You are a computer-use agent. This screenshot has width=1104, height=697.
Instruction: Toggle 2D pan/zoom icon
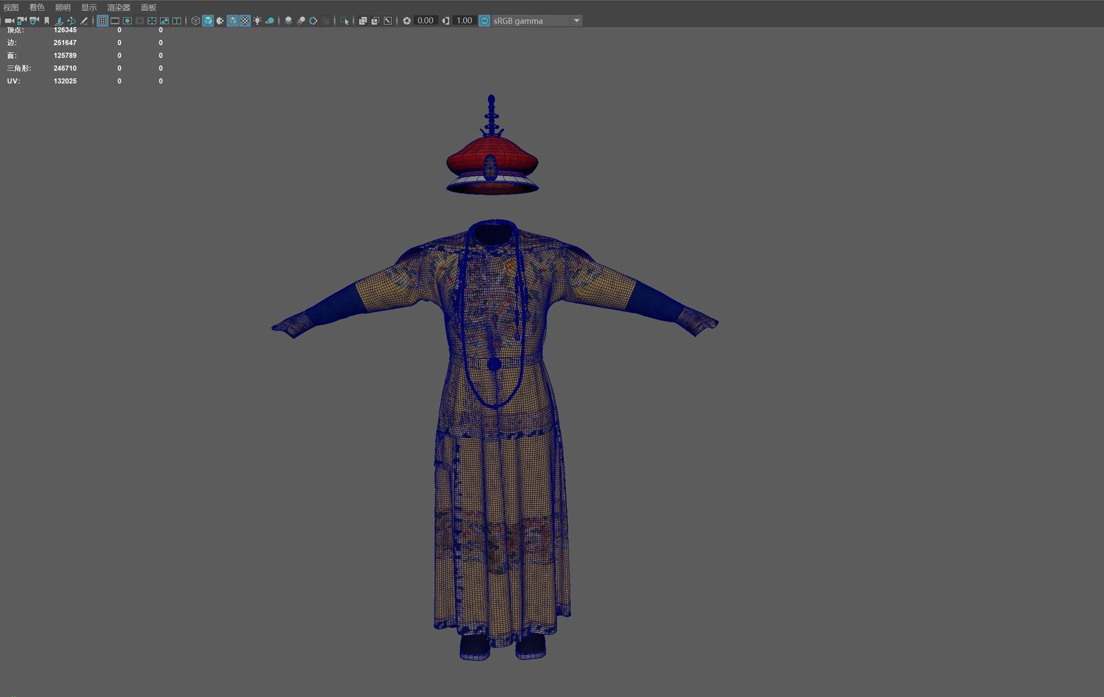point(72,21)
